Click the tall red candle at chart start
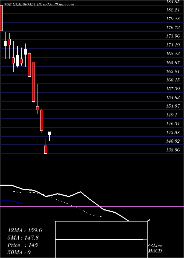The image size is (184, 258). click(1, 18)
